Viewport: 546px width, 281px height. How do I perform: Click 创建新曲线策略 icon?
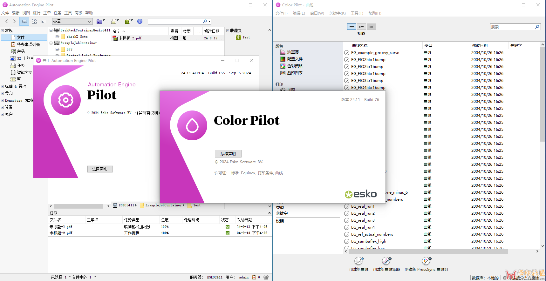[x=386, y=261]
